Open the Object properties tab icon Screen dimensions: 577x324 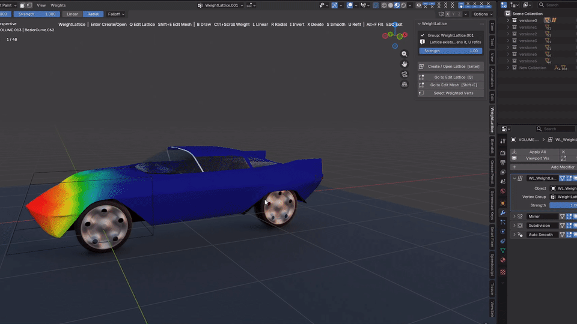502,203
